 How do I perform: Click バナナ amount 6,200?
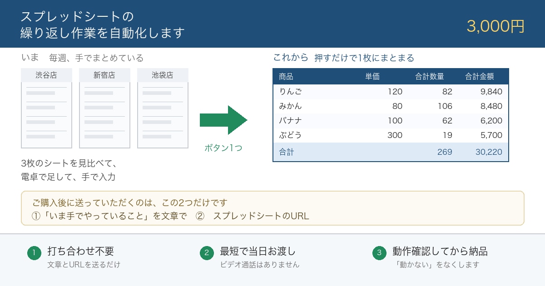(491, 121)
